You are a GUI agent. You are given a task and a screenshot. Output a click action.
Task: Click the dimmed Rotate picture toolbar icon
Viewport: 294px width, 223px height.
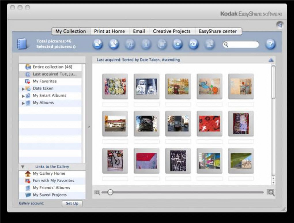click(x=162, y=44)
